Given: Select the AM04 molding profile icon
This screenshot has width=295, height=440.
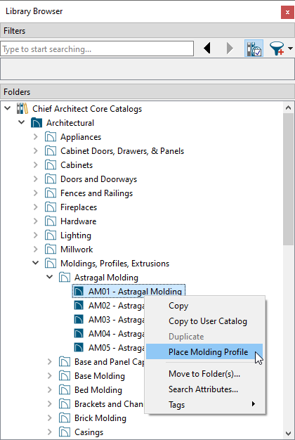Looking at the screenshot, I should click(x=79, y=333).
